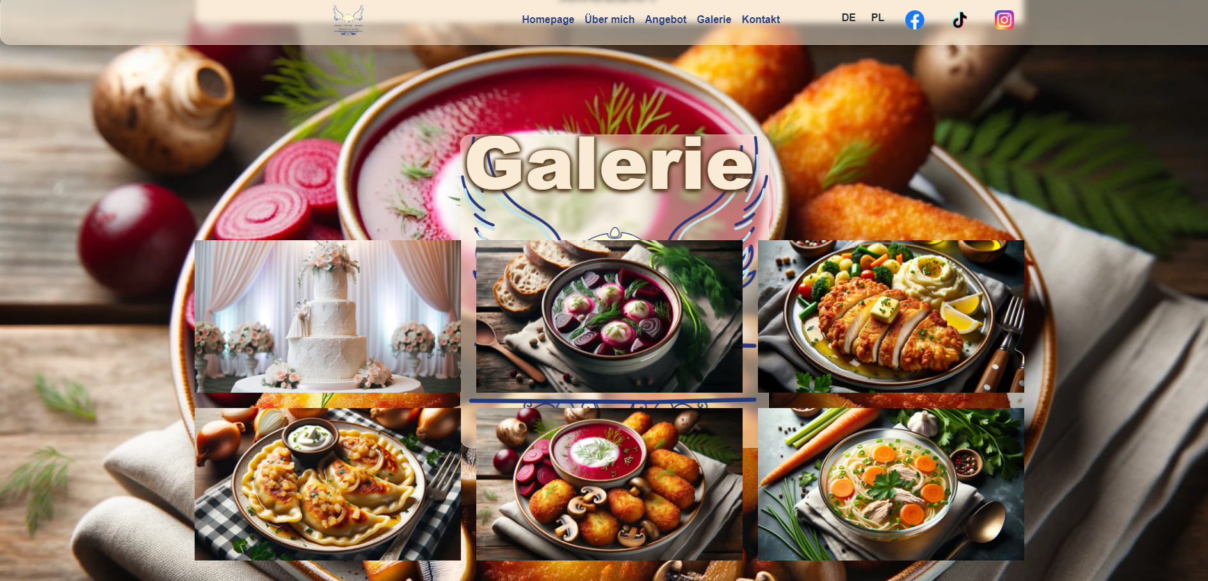View the breaded cutlet with lemon photo
1208x581 pixels.
point(890,316)
